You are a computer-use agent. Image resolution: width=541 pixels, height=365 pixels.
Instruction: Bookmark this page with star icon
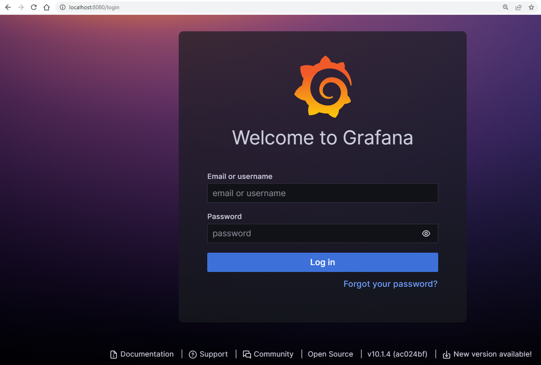[x=531, y=7]
